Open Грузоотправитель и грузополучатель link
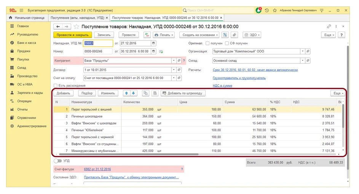Viewport: 359px width, 194px height. pos(239,78)
